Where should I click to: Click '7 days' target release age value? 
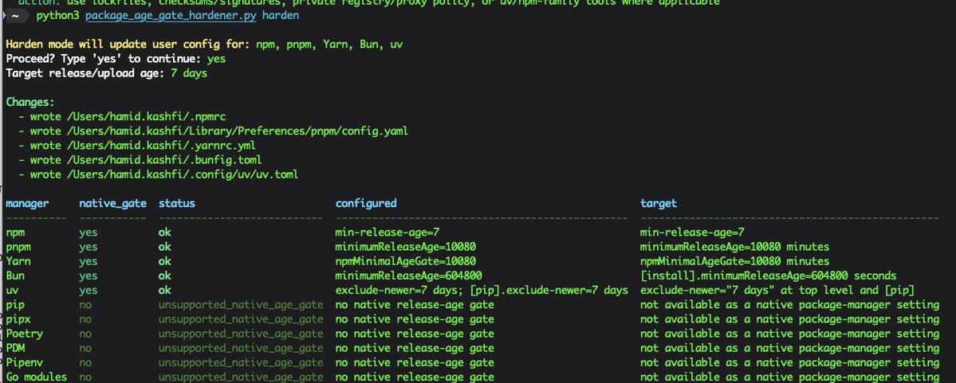pos(189,74)
